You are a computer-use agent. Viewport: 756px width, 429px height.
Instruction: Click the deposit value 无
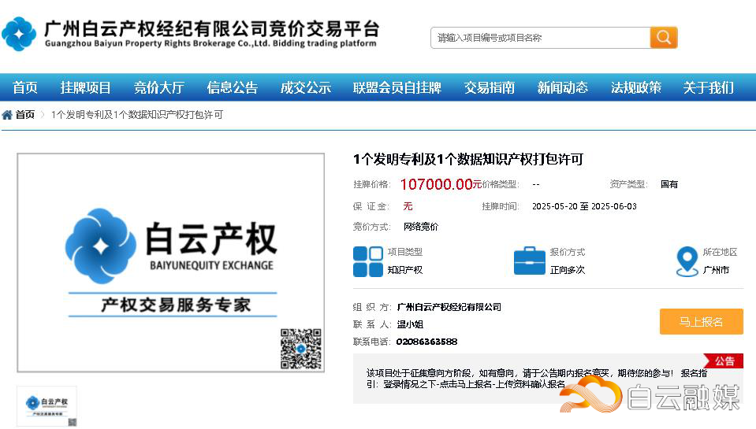tap(408, 206)
